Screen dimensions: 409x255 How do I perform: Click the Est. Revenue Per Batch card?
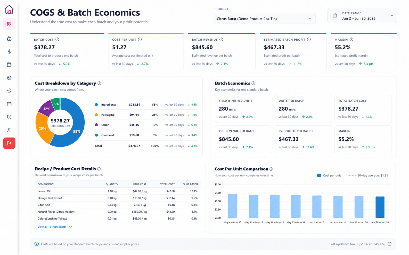pyautogui.click(x=243, y=139)
